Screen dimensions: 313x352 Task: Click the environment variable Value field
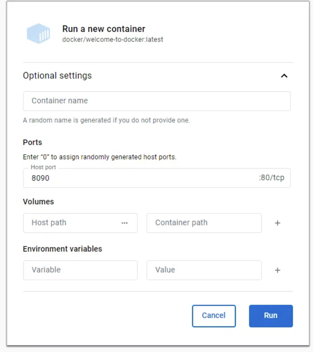pos(204,270)
